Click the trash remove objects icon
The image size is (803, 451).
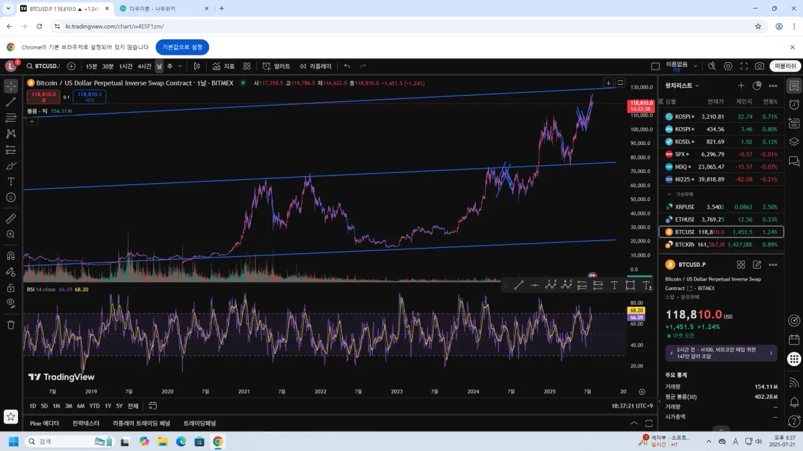click(11, 325)
